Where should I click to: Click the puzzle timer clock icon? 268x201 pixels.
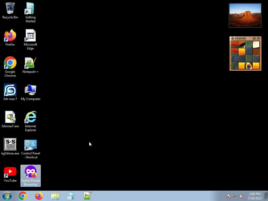tap(233, 39)
